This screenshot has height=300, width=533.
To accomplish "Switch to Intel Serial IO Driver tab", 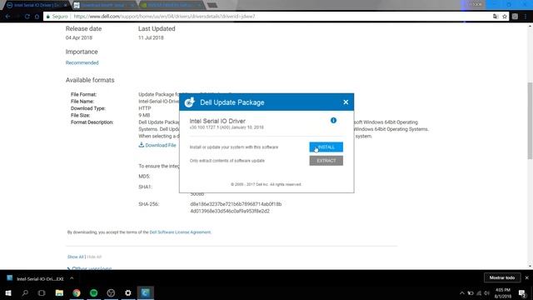I will point(36,5).
